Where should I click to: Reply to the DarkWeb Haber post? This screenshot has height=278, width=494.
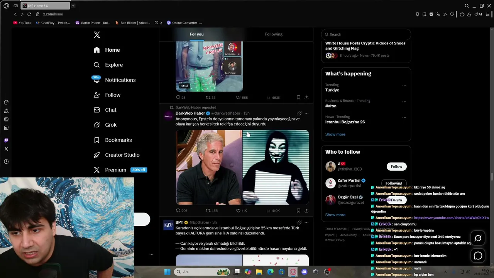click(x=181, y=211)
